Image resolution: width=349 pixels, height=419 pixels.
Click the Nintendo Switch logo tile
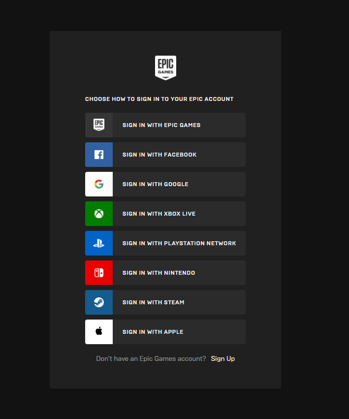[99, 273]
